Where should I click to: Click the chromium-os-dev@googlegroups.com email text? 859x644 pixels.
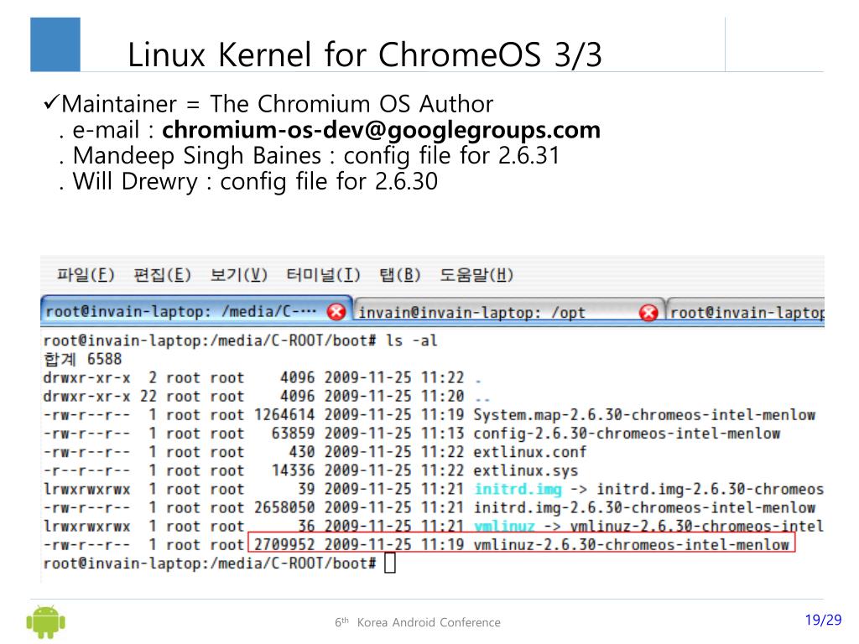click(x=382, y=130)
